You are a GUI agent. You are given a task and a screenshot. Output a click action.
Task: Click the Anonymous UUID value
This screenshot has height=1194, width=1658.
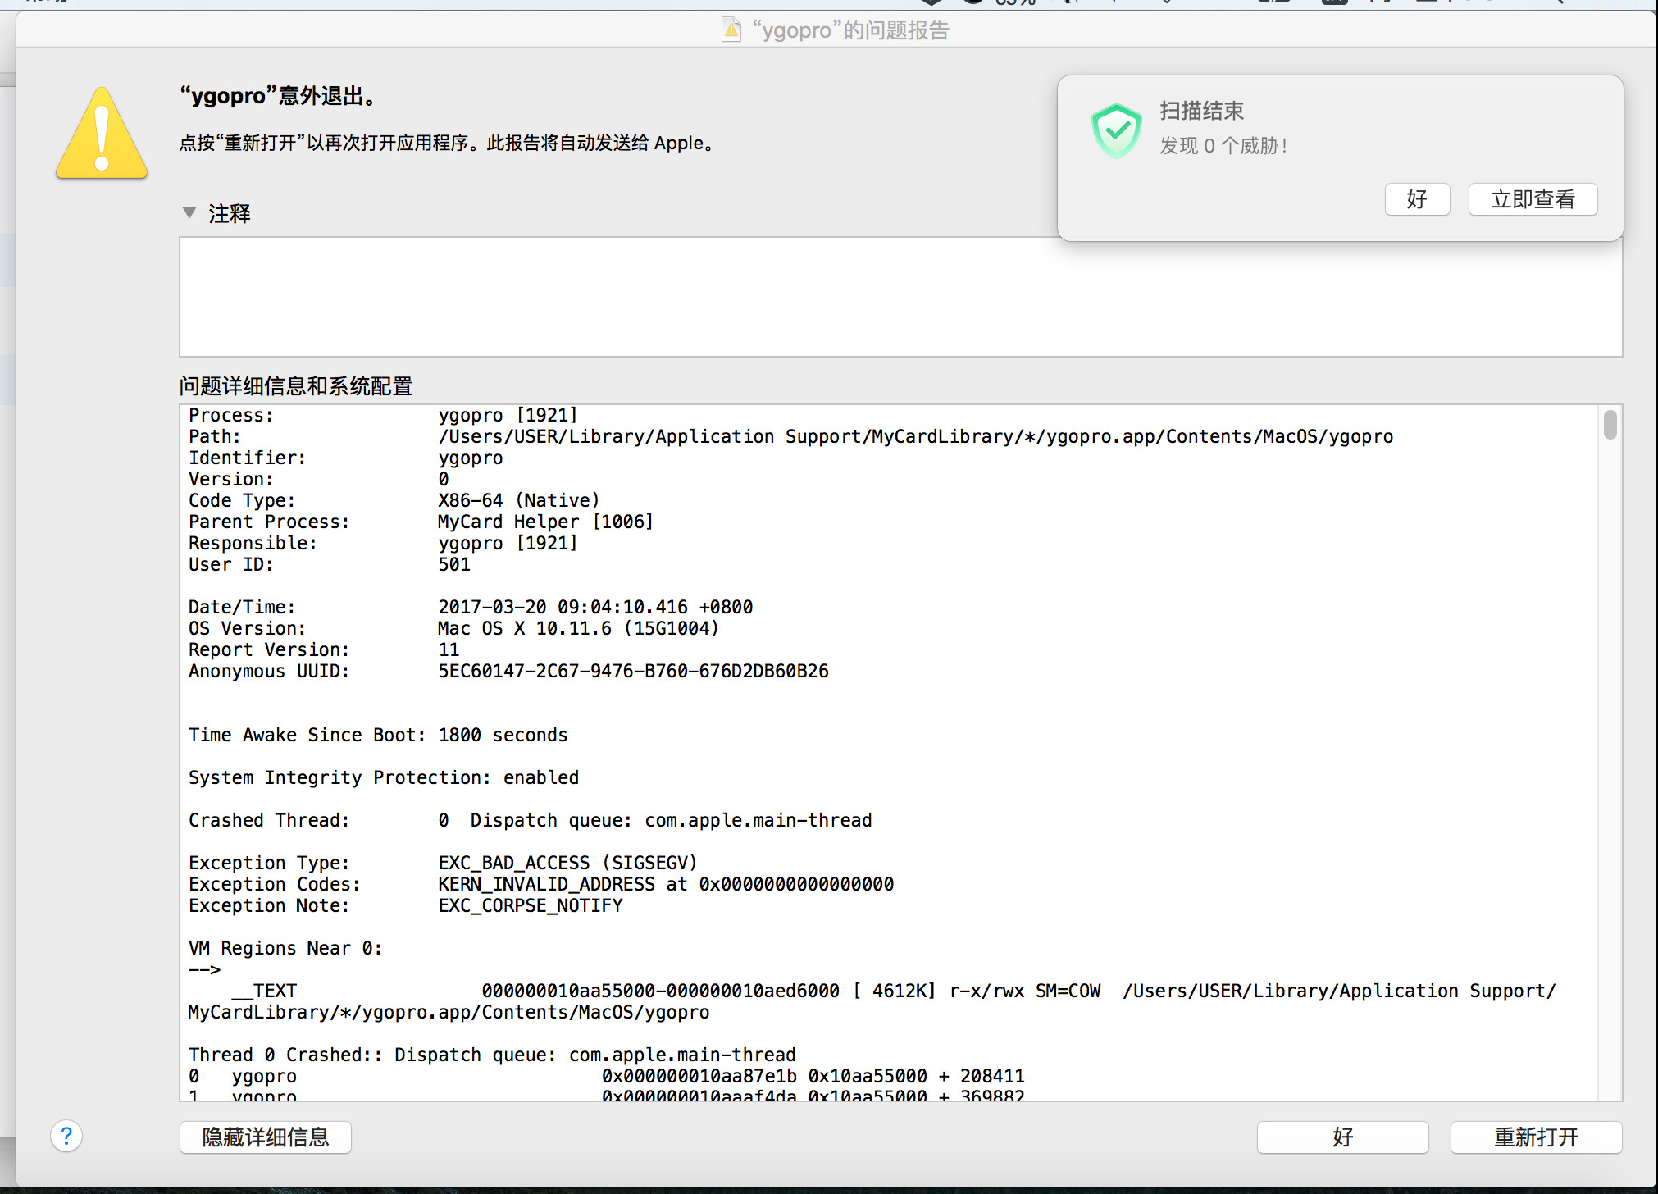click(x=633, y=672)
